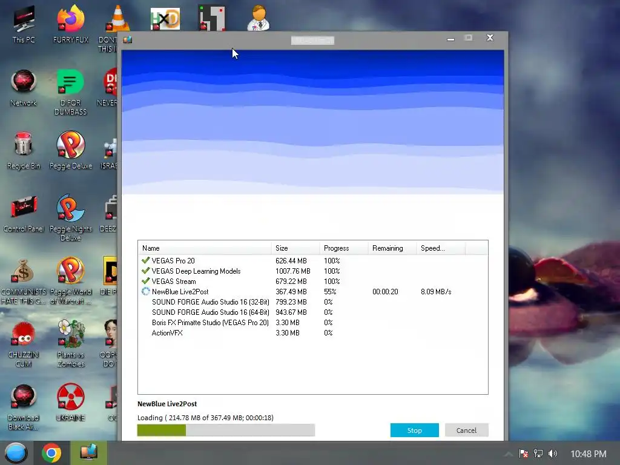620x465 pixels.
Task: Click the 00:00:20 remaining time
Action: click(385, 291)
